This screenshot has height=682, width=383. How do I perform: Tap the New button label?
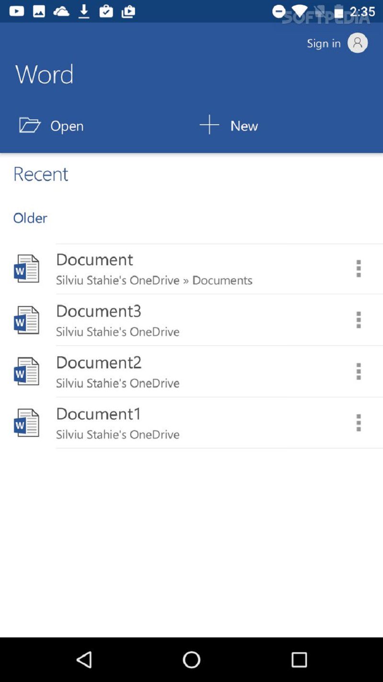pos(244,126)
